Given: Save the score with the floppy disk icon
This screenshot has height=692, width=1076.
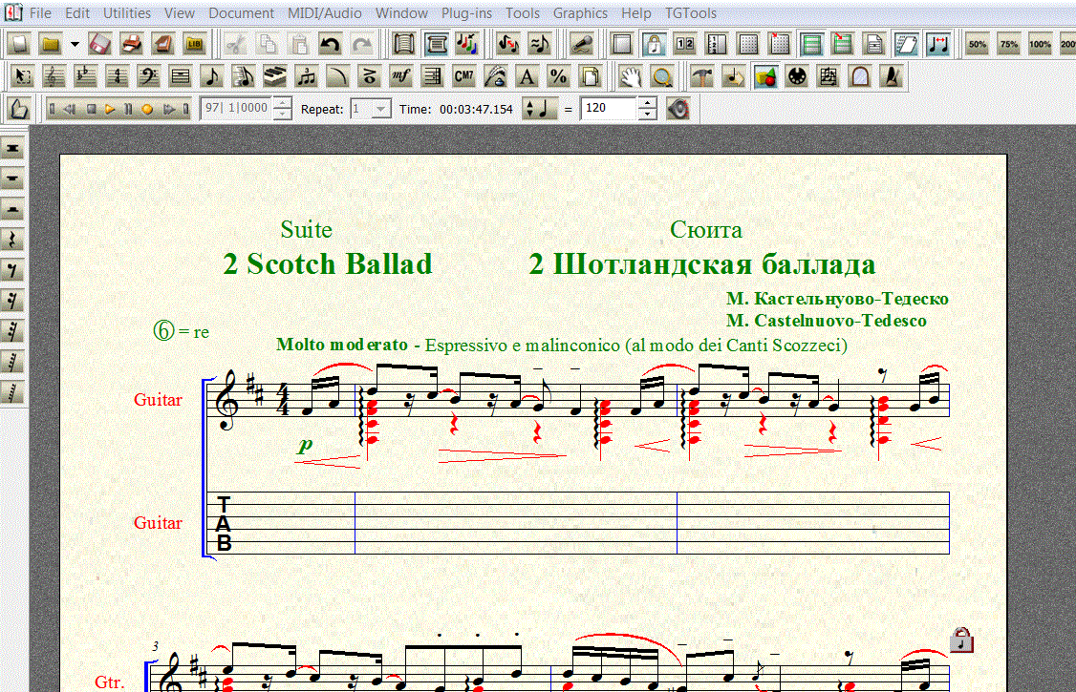Looking at the screenshot, I should click(x=100, y=45).
